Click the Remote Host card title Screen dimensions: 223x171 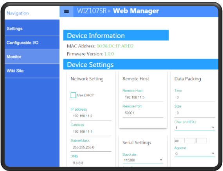click(x=136, y=79)
